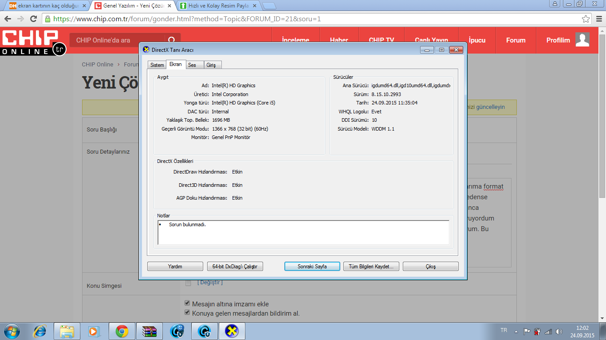Open Forum in CHIP navigation
606x340 pixels.
[516, 40]
